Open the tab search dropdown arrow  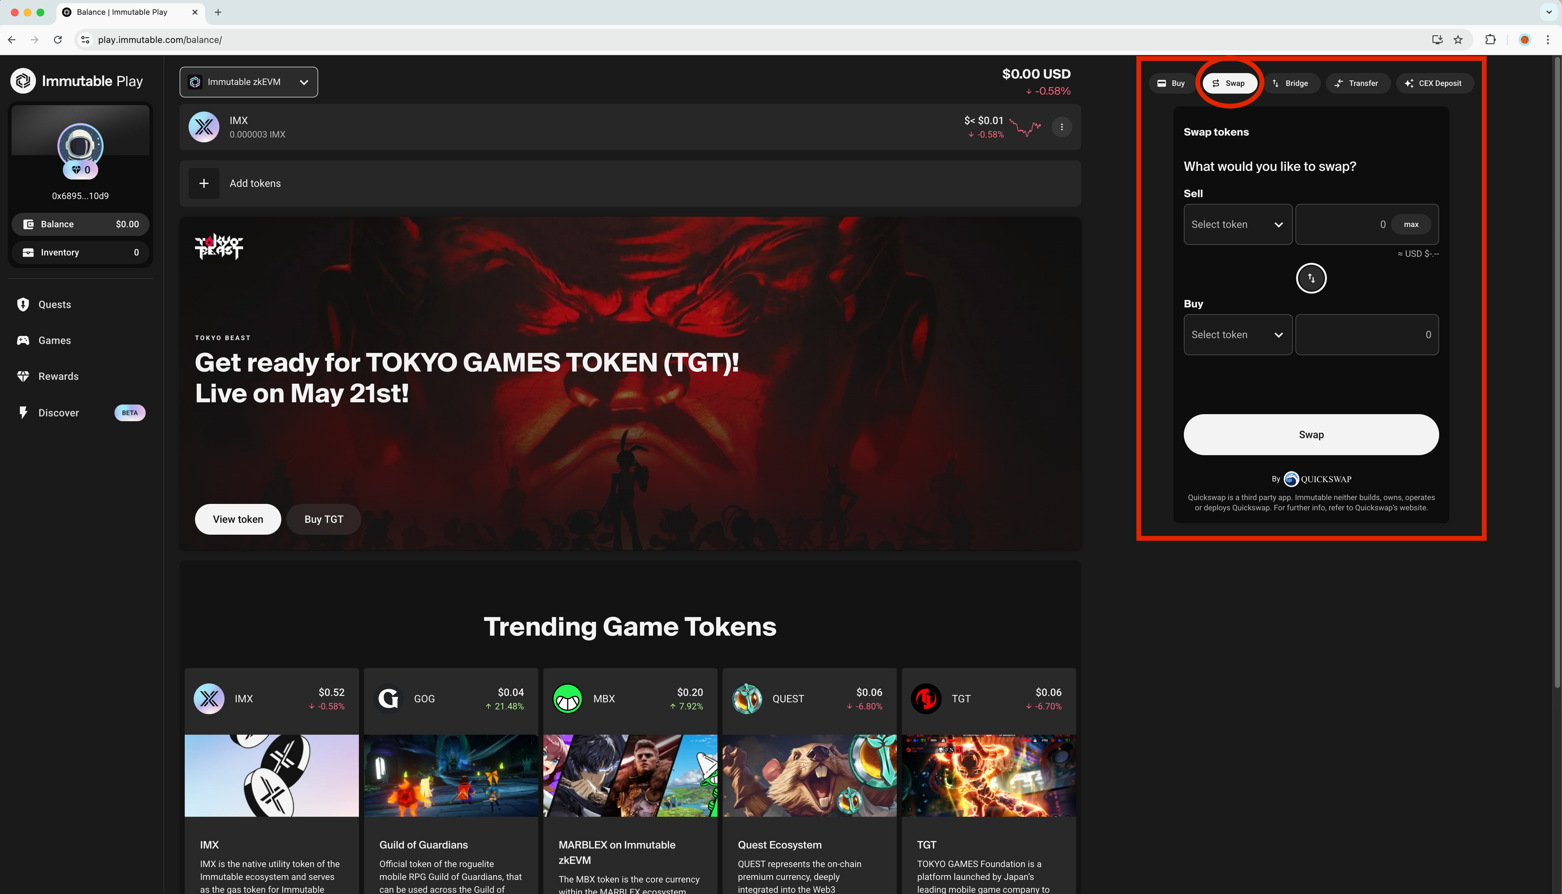(1549, 12)
